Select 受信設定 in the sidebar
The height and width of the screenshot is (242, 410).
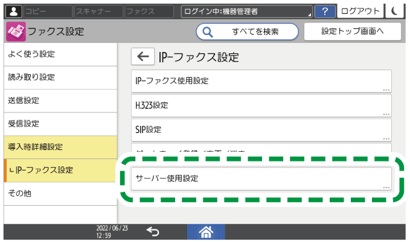[x=60, y=124]
